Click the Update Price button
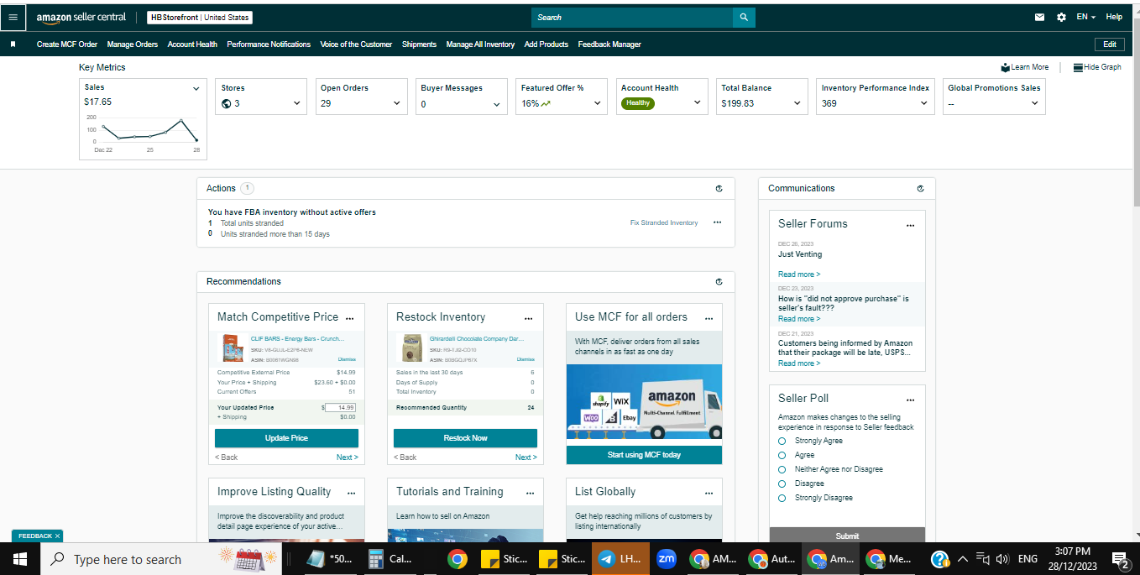Image resolution: width=1140 pixels, height=575 pixels. pos(286,438)
